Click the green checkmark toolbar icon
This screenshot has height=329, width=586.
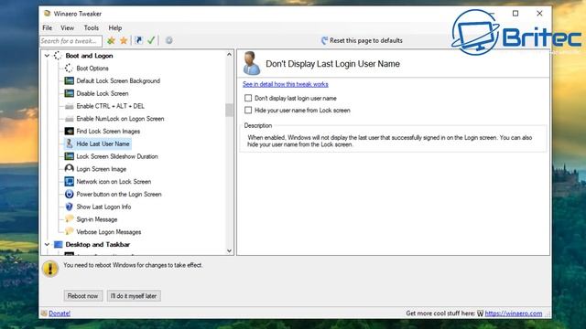point(151,40)
